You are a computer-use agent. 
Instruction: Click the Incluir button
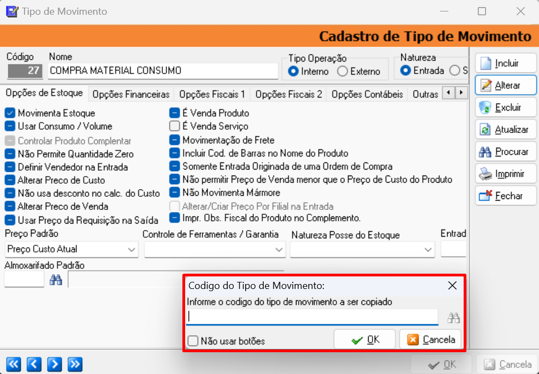506,63
